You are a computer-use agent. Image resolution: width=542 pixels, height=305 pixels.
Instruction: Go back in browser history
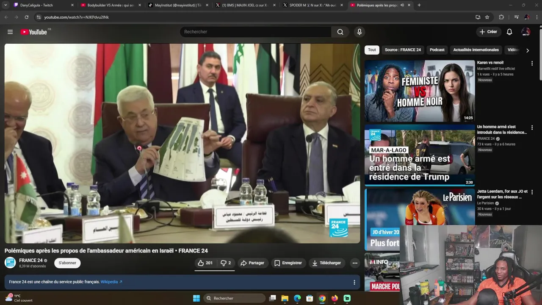[6, 17]
